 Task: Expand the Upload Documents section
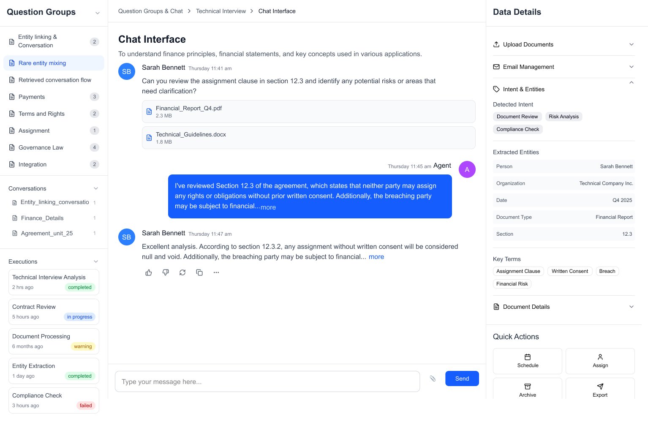pyautogui.click(x=564, y=44)
